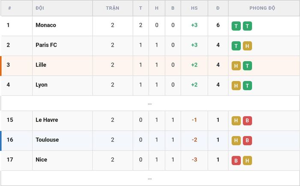Expand hidden rows between Lyon and Le Havre
Viewport: 300px width, 186px height.
[x=150, y=103]
